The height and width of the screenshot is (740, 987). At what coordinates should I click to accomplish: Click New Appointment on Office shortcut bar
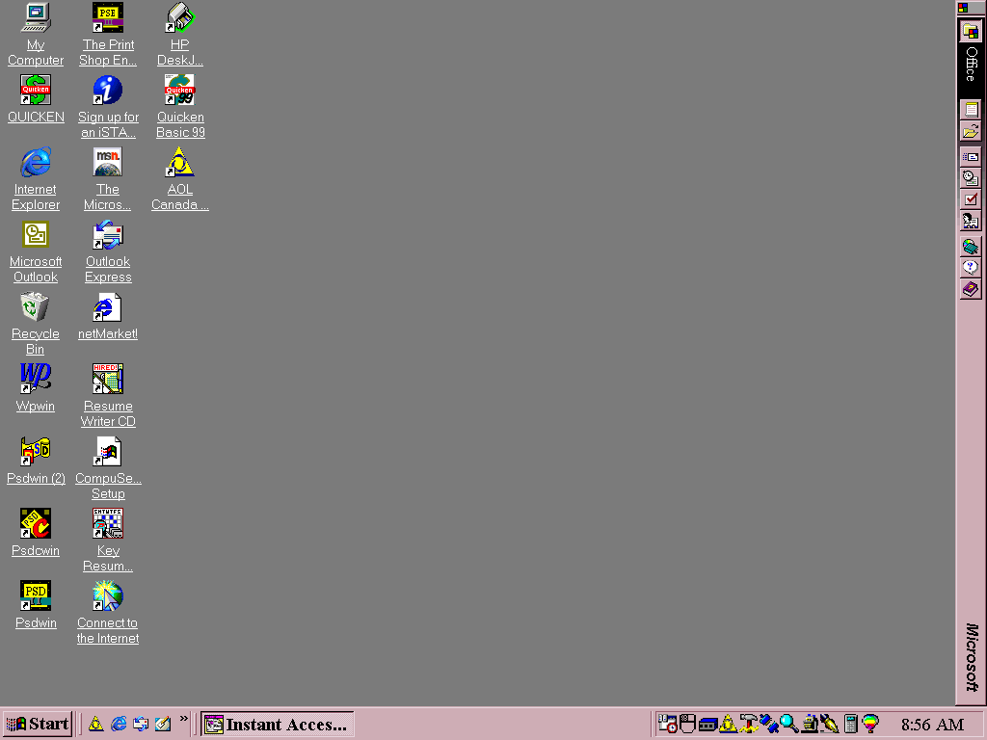click(x=971, y=178)
